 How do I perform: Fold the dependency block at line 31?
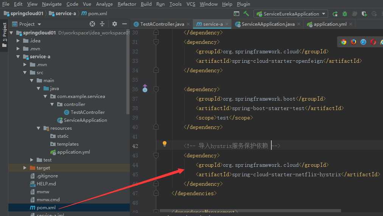156,42
